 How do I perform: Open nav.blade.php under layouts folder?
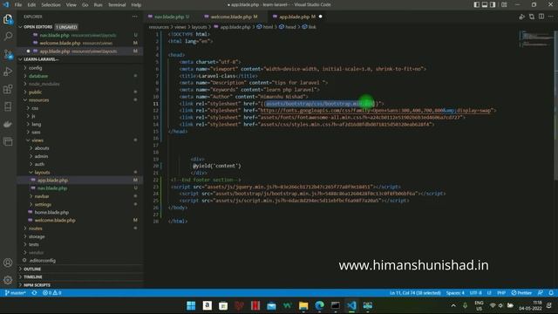(52, 188)
